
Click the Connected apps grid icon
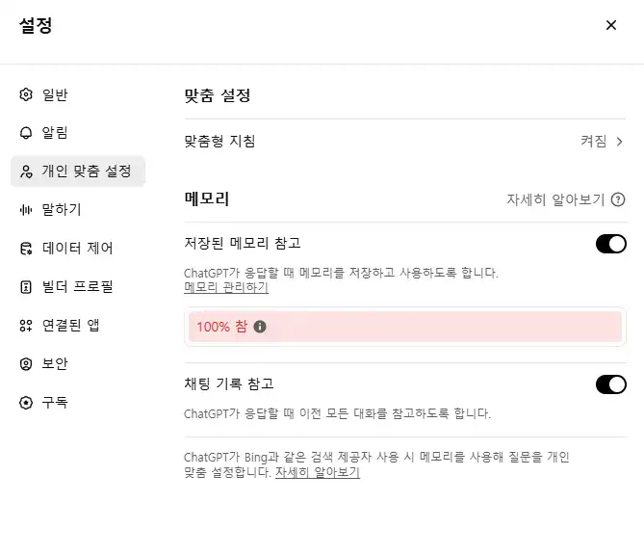(26, 326)
